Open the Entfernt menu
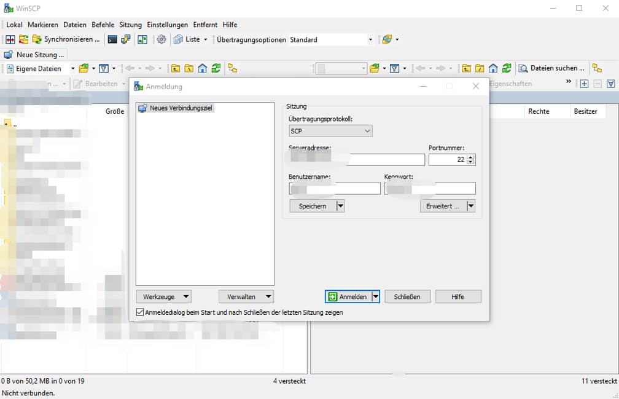Screen dimensions: 619x399 point(205,25)
